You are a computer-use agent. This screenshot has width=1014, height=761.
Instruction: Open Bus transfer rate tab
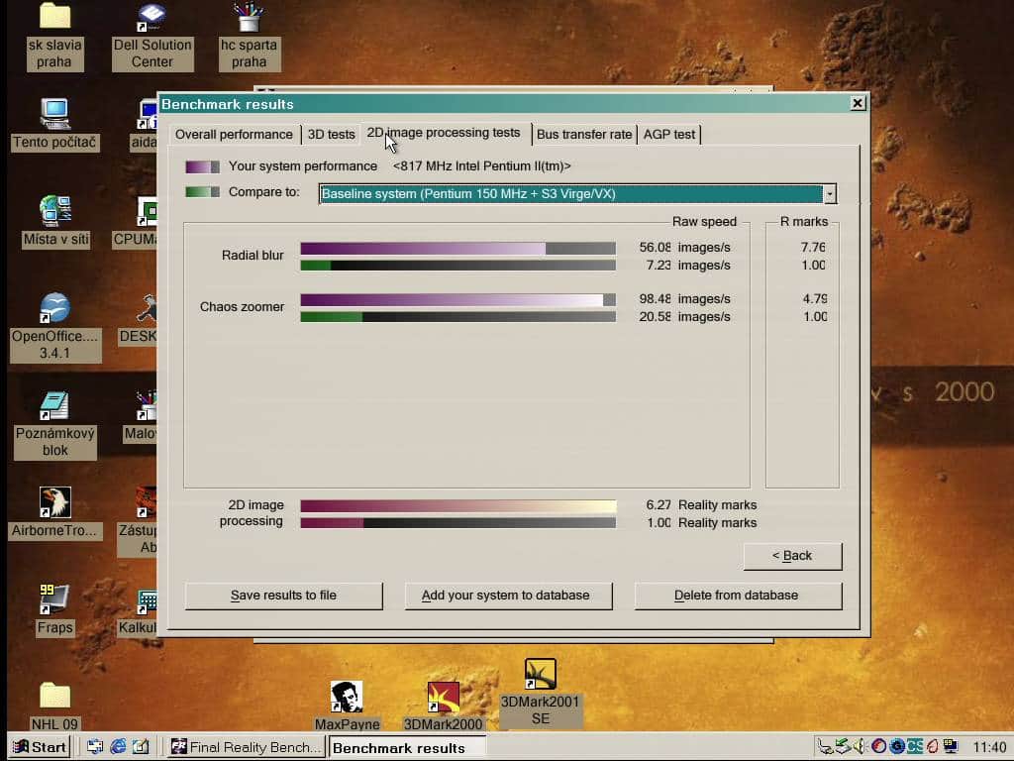click(x=584, y=135)
